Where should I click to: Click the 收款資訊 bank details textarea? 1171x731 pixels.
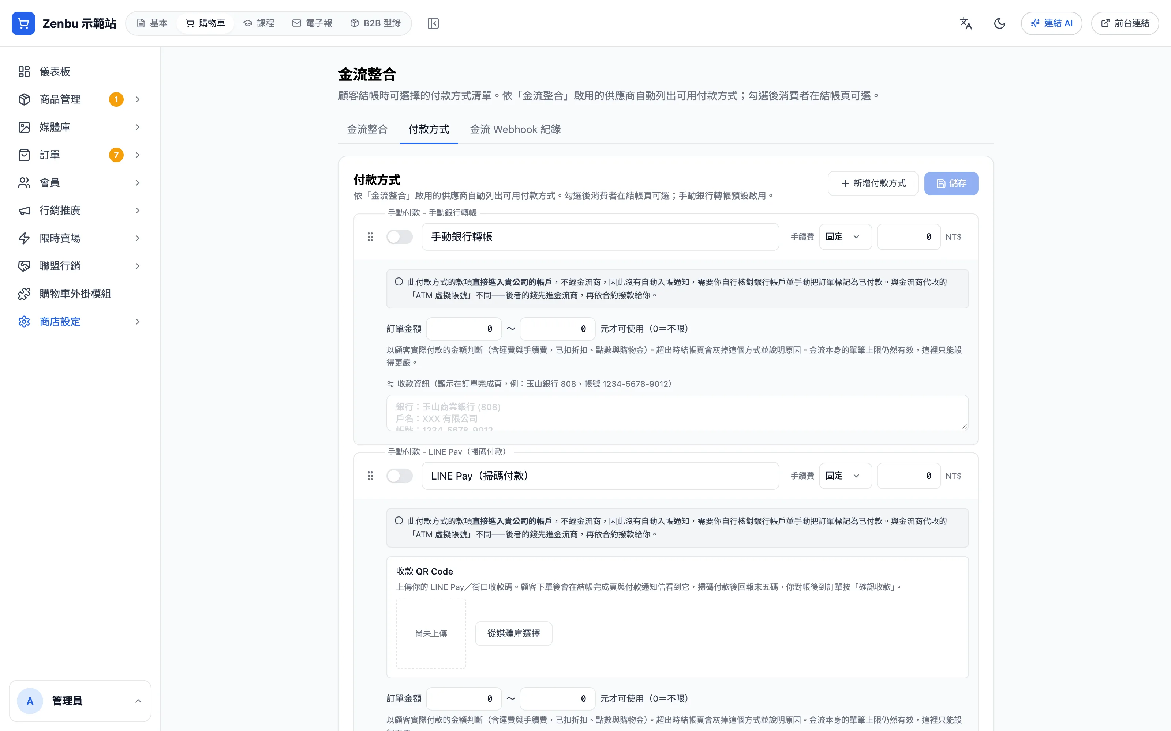pyautogui.click(x=677, y=413)
